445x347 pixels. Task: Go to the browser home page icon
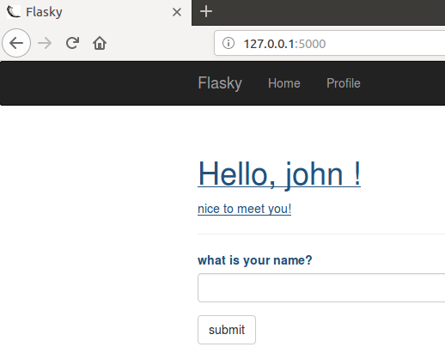pyautogui.click(x=100, y=43)
